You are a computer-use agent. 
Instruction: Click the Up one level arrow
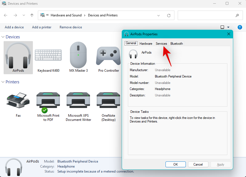click(x=32, y=15)
